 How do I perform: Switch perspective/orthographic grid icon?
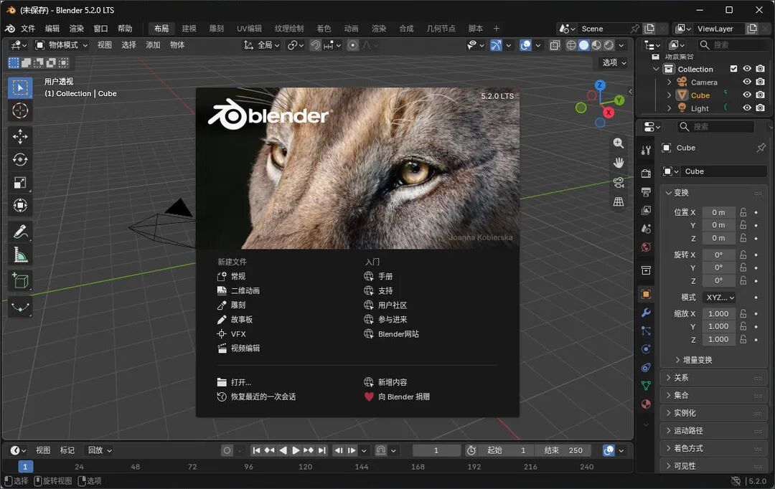click(x=619, y=201)
